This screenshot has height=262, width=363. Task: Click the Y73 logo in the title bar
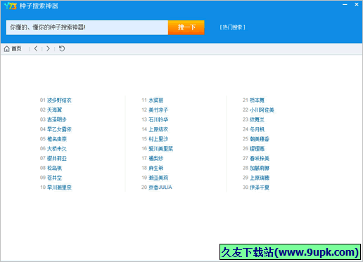click(x=11, y=6)
